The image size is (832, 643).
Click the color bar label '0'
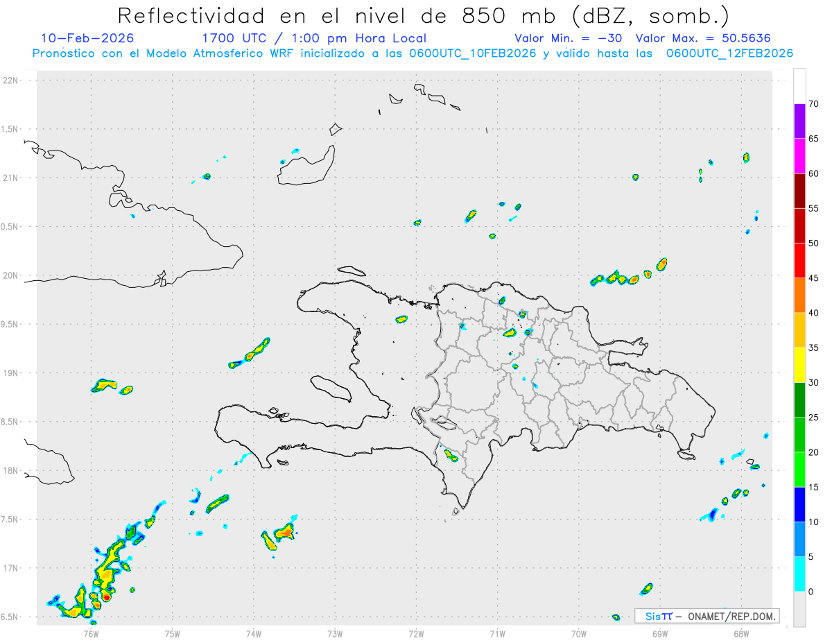point(812,592)
